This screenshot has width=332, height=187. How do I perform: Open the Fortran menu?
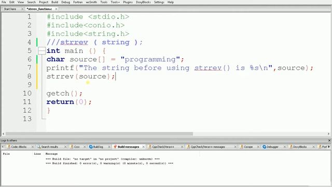(x=78, y=2)
